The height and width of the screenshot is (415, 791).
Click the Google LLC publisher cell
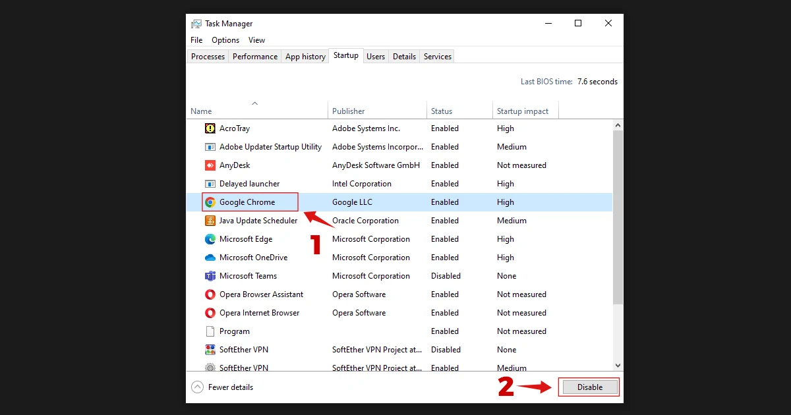352,202
